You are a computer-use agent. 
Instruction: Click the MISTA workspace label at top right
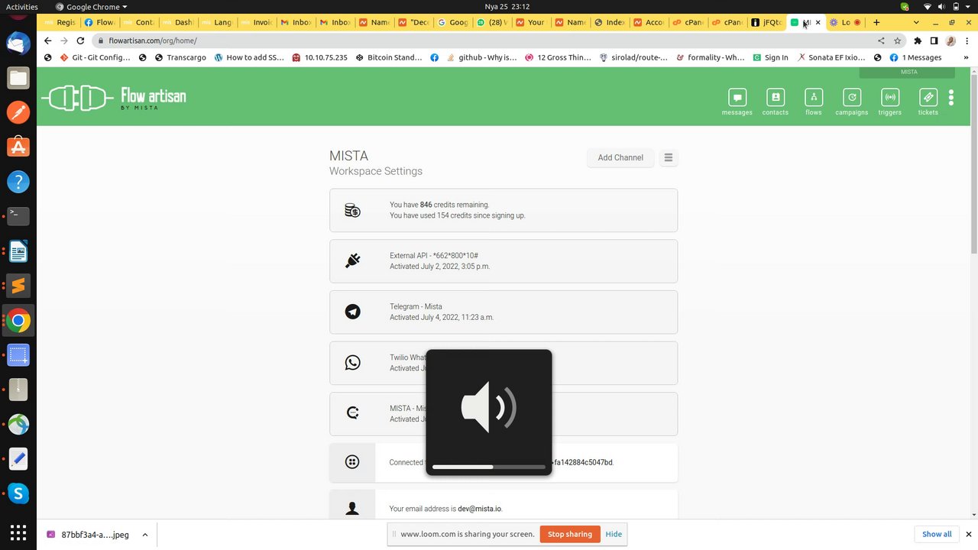coord(908,73)
